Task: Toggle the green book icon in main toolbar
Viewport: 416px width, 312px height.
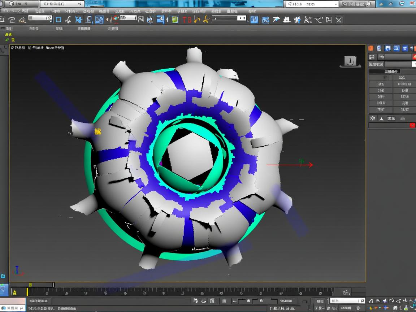Action: coord(175,20)
